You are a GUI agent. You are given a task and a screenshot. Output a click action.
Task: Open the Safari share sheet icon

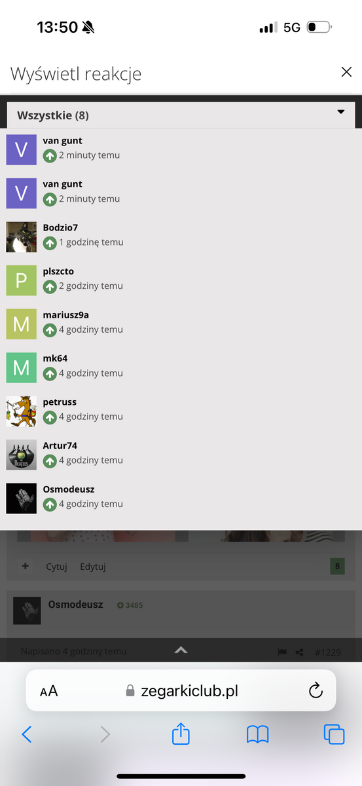181,734
